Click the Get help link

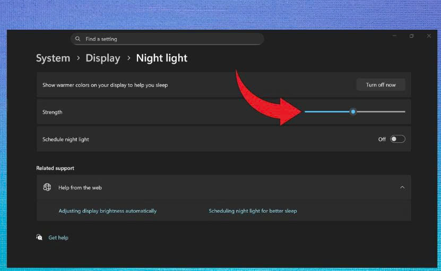coord(58,238)
